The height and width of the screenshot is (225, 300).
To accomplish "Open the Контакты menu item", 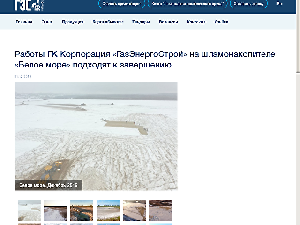I will [196, 22].
